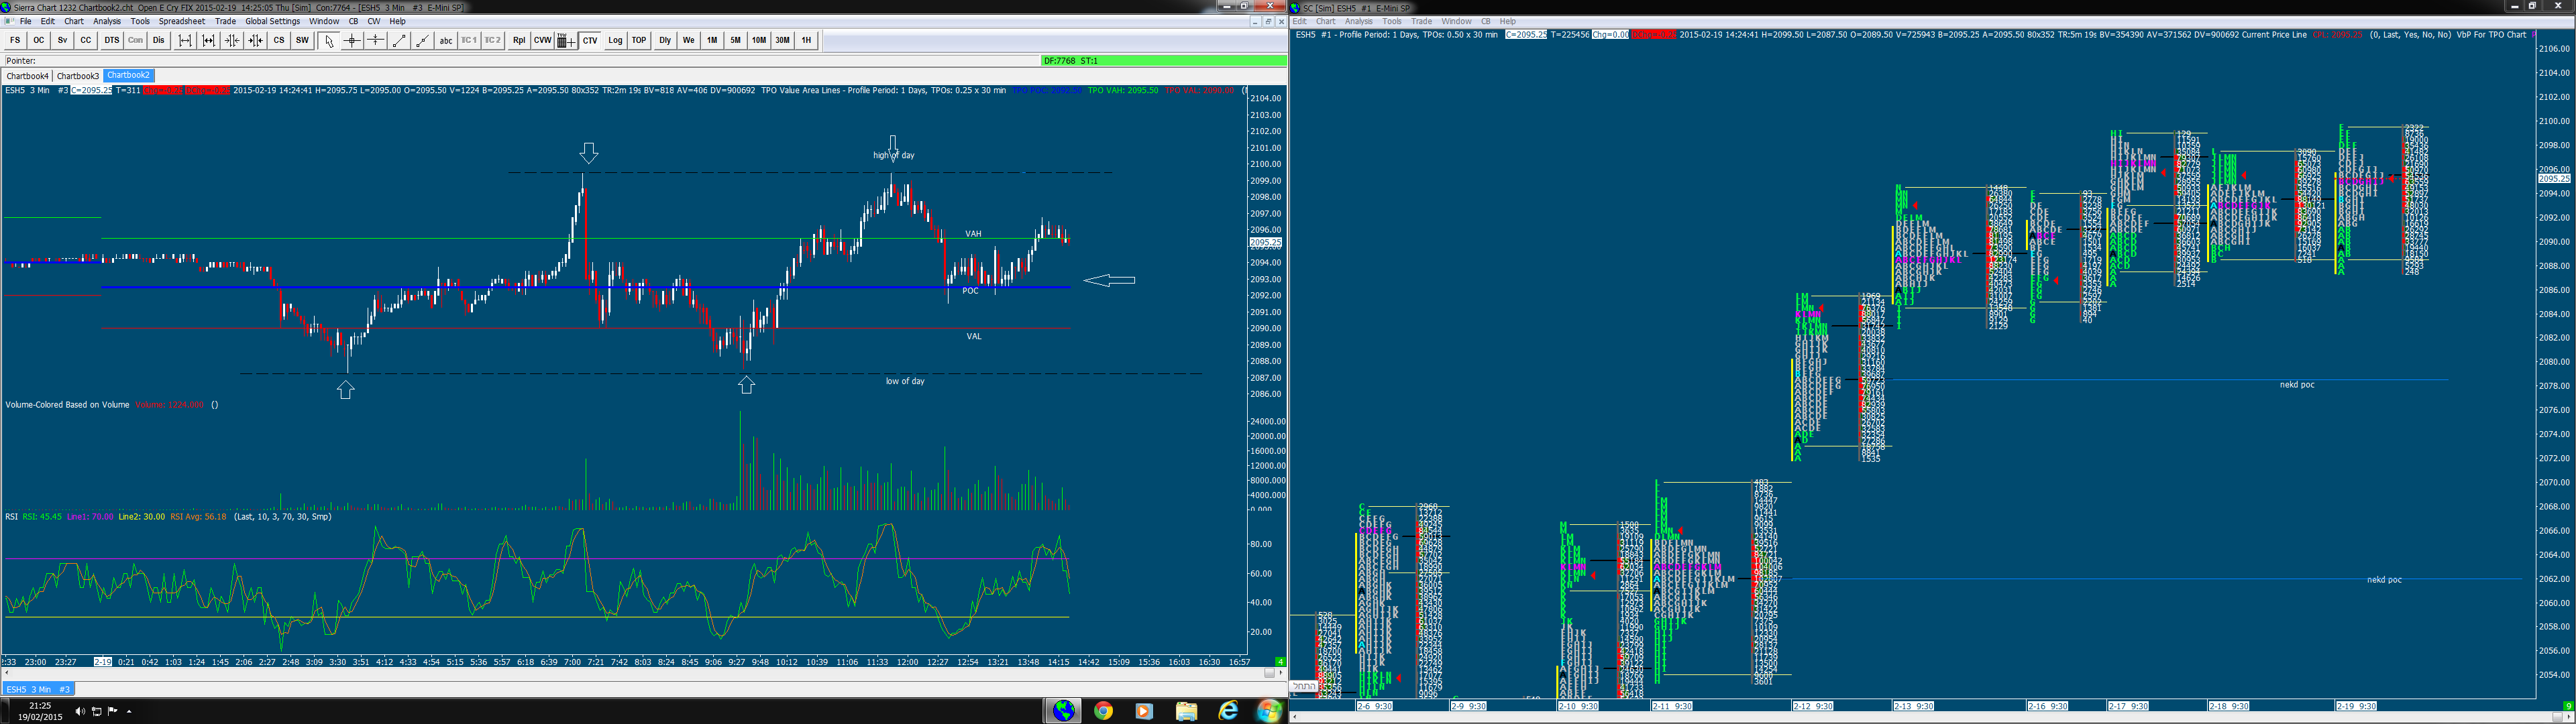Viewport: 2576px width, 724px height.
Task: Toggle the CTV chart trade mode button
Action: coord(590,40)
